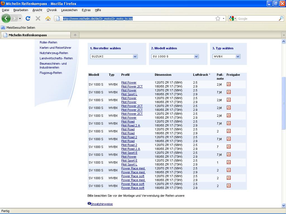This screenshot has height=214, width=286.
Task: Click the vertical scrollbar down arrow
Action: 284,205
